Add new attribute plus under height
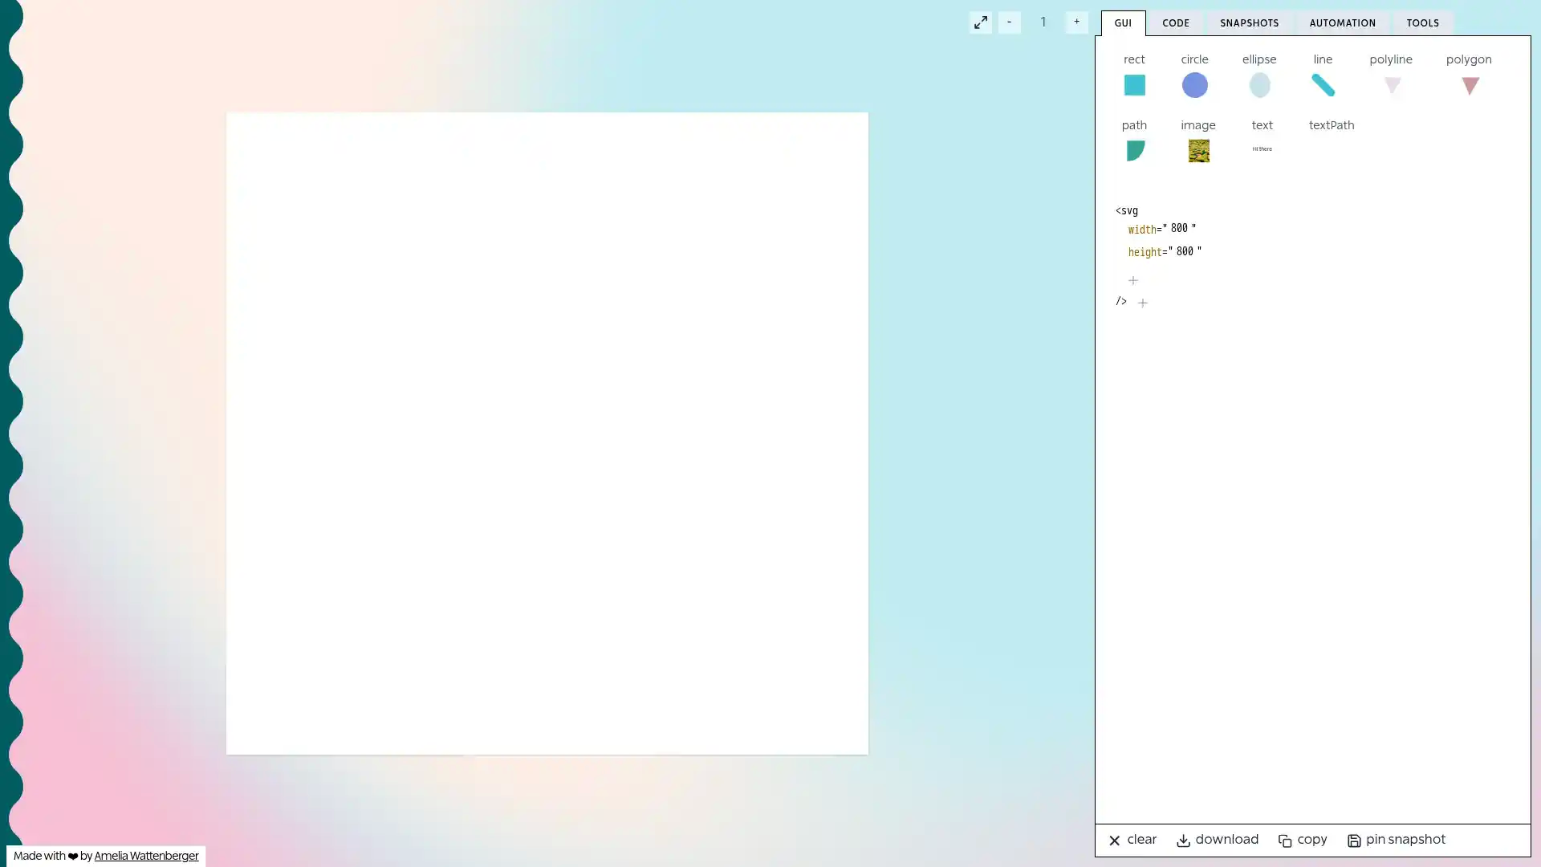This screenshot has width=1541, height=867. pos(1132,280)
